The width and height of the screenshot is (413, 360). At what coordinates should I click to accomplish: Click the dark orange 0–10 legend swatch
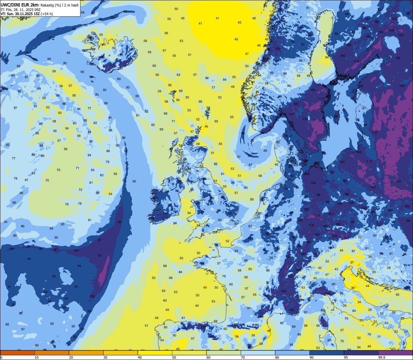[17, 353]
